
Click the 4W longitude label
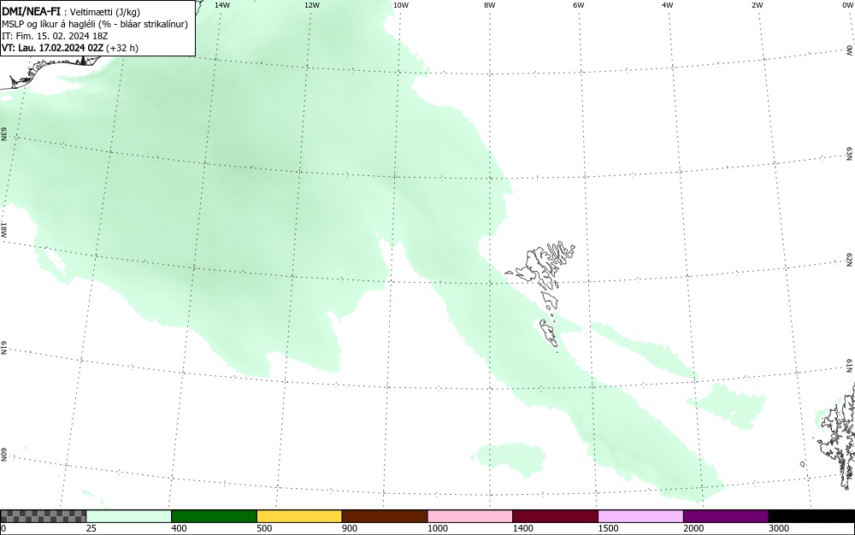[x=668, y=5]
